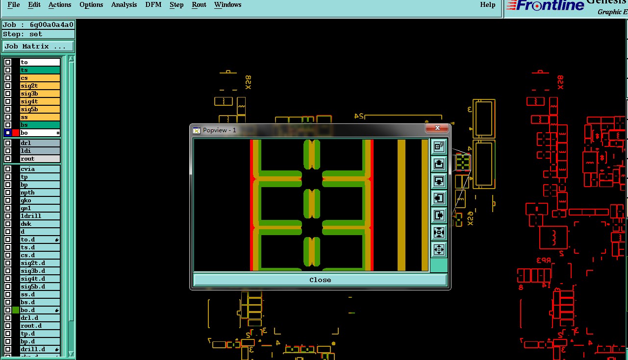The width and height of the screenshot is (628, 360).
Task: Pan down in the Popview window
Action: tap(439, 181)
